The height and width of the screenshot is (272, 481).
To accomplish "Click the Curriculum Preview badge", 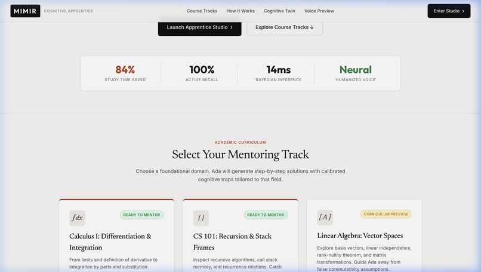I will point(386,214).
